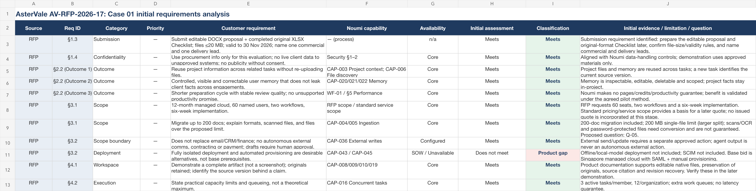Click the Classification header cell

click(x=553, y=28)
